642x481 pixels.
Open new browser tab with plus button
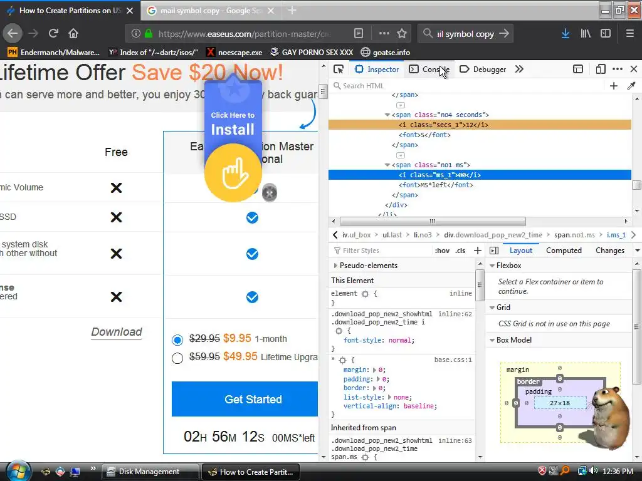pyautogui.click(x=292, y=10)
